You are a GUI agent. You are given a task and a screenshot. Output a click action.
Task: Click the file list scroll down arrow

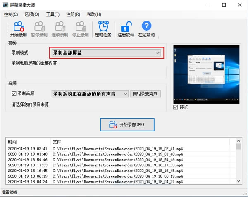pyautogui.click(x=238, y=181)
